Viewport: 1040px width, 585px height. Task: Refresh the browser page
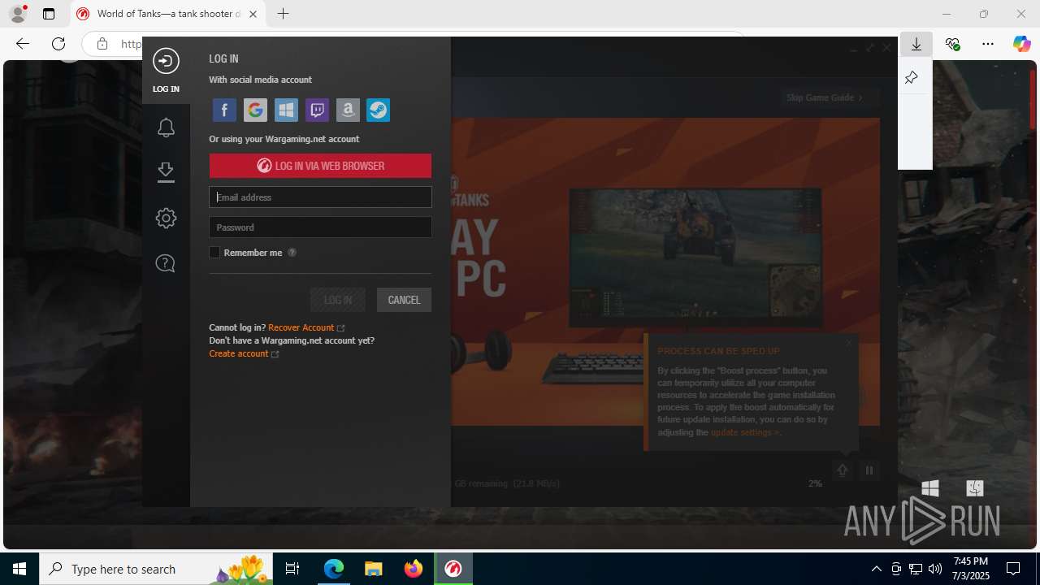click(x=58, y=44)
